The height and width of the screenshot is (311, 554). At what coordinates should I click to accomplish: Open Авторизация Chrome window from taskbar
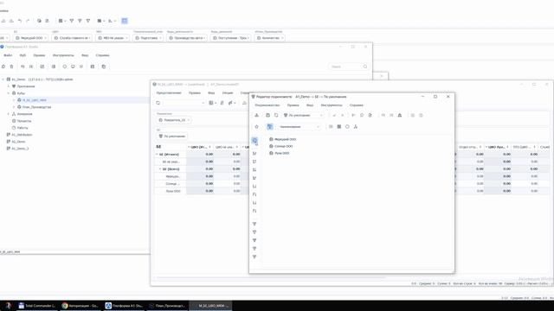coord(81,306)
